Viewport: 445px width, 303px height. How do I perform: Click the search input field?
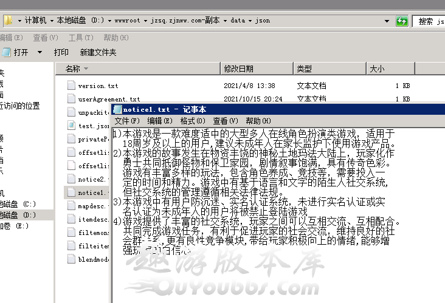point(430,21)
